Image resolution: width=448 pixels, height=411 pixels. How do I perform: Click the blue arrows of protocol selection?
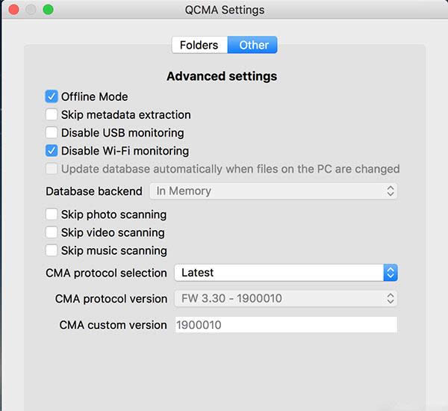tap(391, 273)
